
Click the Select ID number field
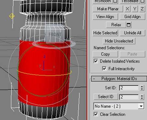click(129, 97)
